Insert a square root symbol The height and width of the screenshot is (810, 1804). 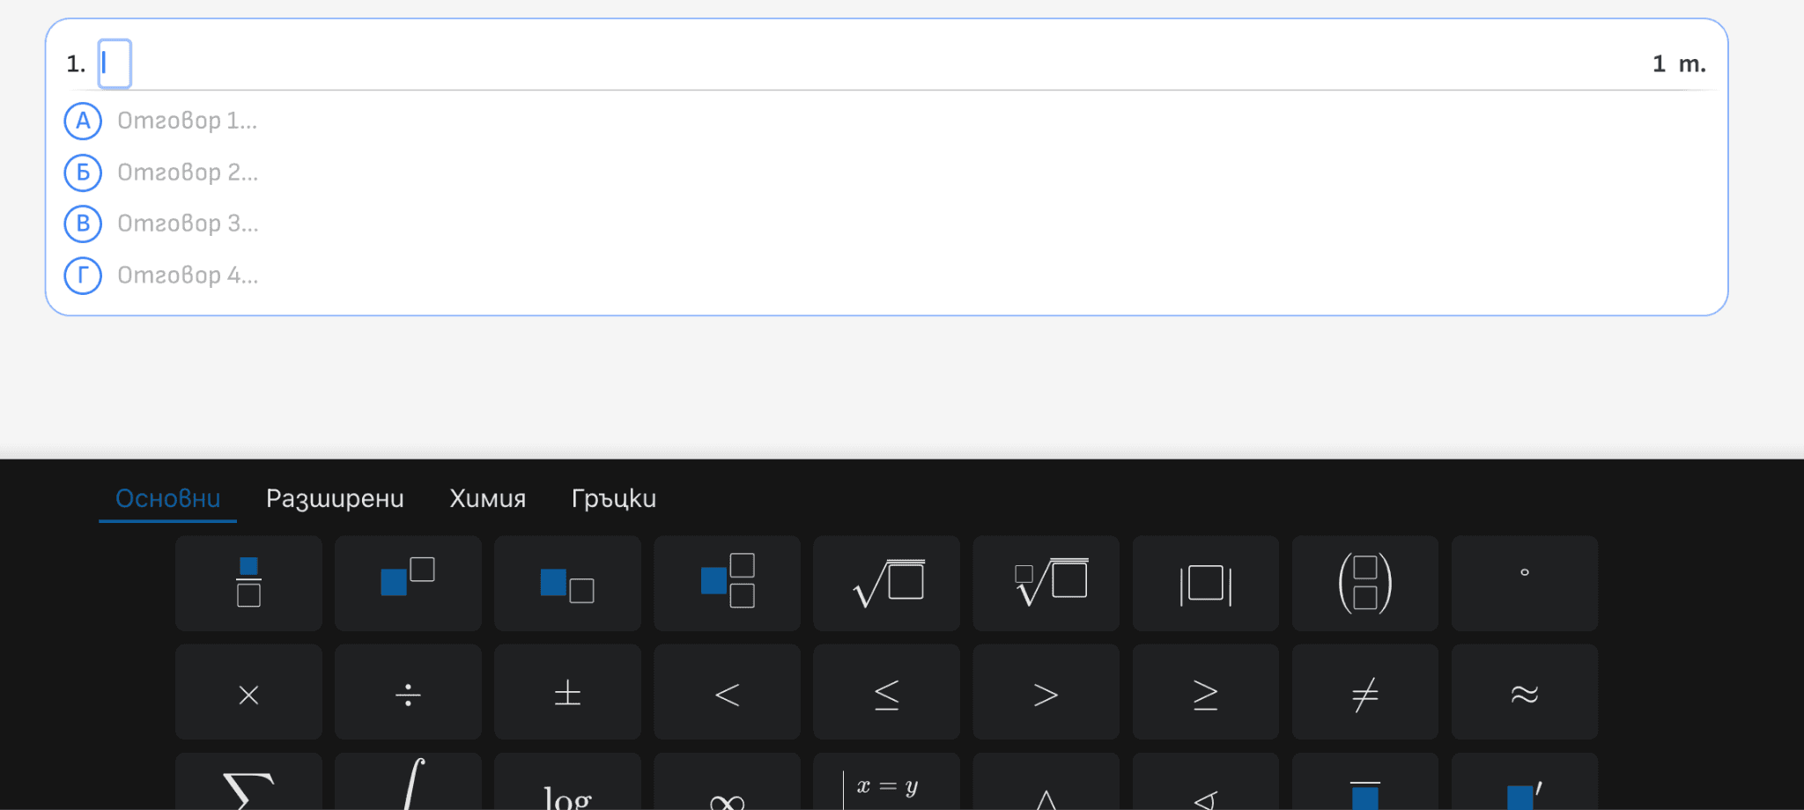[886, 583]
